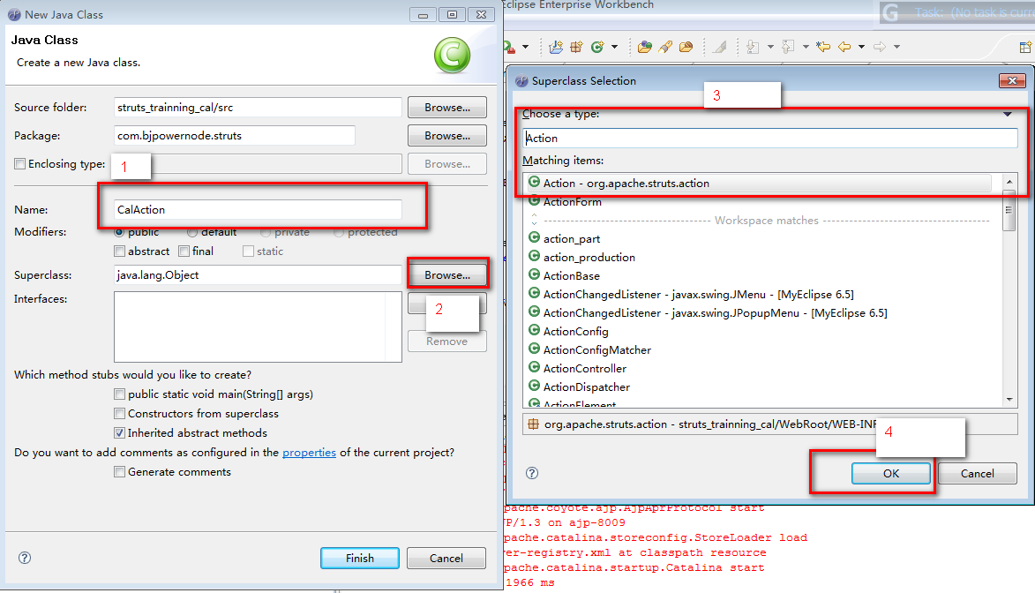Image resolution: width=1035 pixels, height=593 pixels.
Task: Cancel the Superclass Selection dialog
Action: pos(978,474)
